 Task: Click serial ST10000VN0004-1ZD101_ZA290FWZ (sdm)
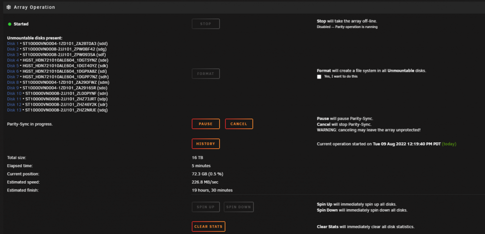66,82
